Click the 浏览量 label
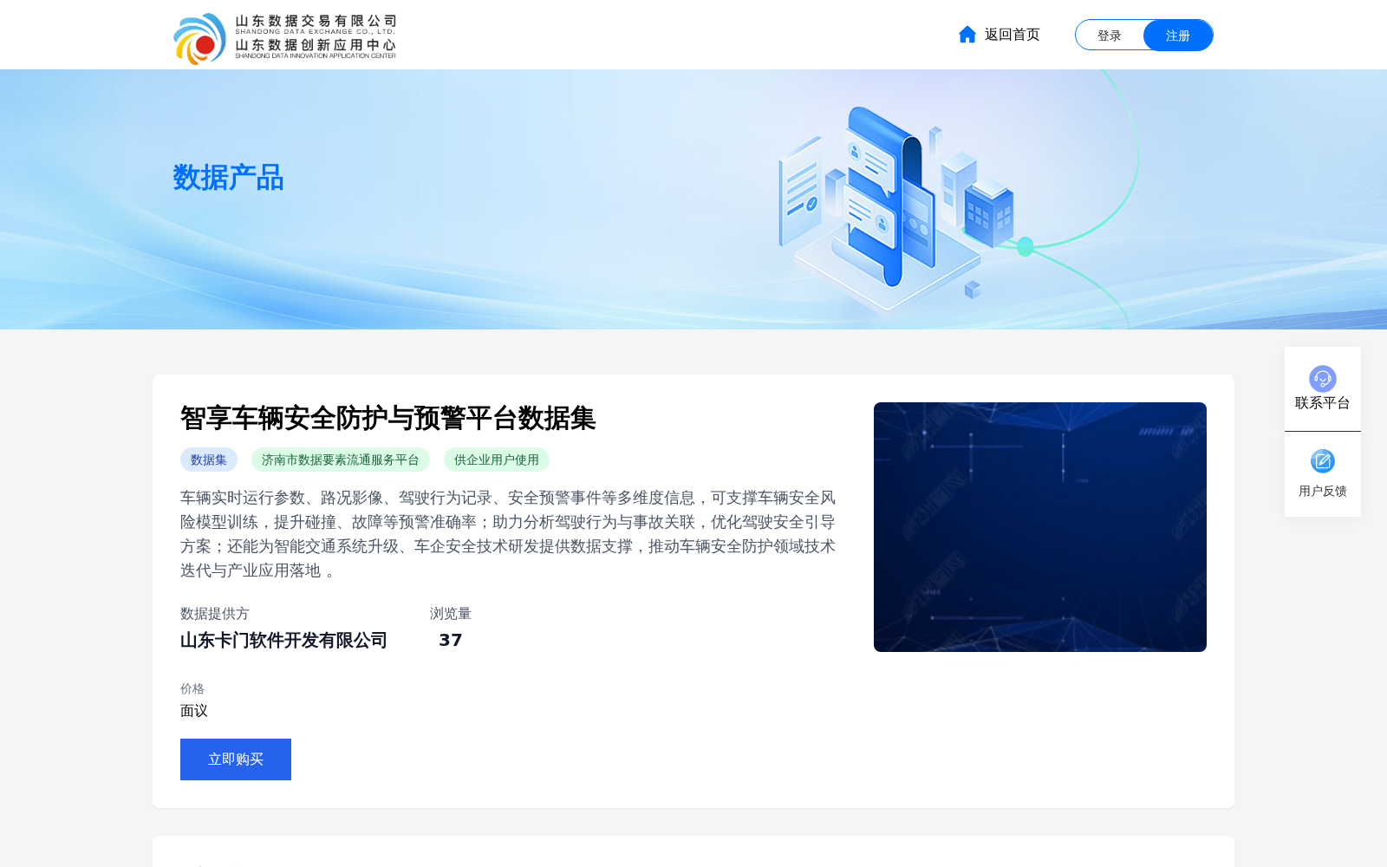Screen dimensions: 1387x867 [451, 614]
